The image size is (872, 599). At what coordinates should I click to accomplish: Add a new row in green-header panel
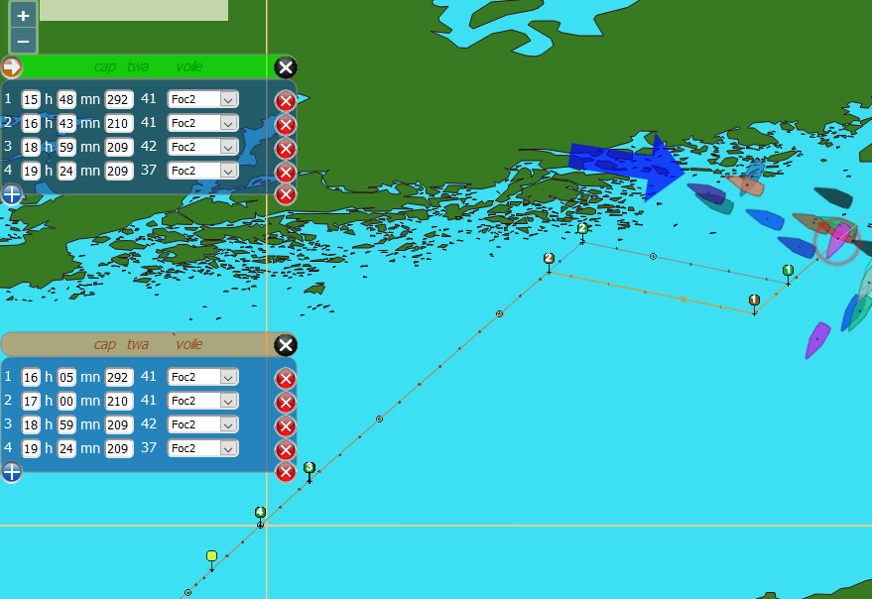(11, 194)
